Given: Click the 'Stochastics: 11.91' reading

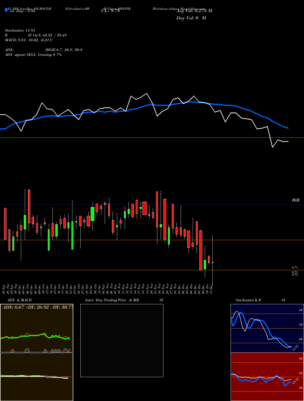Looking at the screenshot, I should point(20,30).
